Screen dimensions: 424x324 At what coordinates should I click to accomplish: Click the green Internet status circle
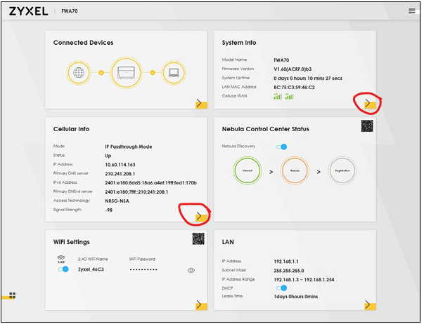247,170
